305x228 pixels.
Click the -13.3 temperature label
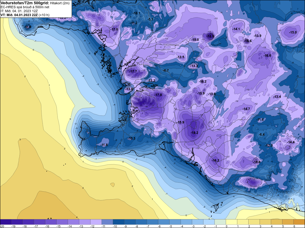[194, 66]
